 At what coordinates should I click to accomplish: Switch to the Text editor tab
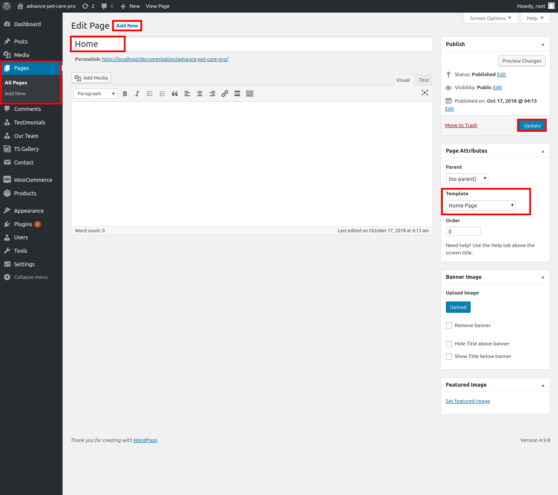[424, 80]
